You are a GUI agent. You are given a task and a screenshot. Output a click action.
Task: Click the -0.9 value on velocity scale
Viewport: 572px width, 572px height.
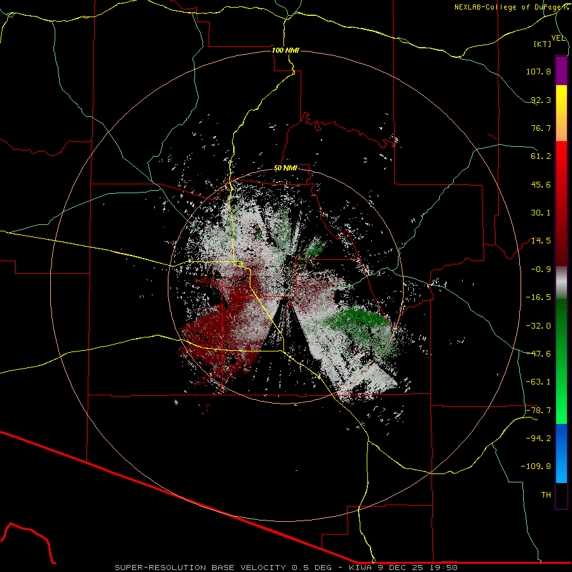click(541, 269)
